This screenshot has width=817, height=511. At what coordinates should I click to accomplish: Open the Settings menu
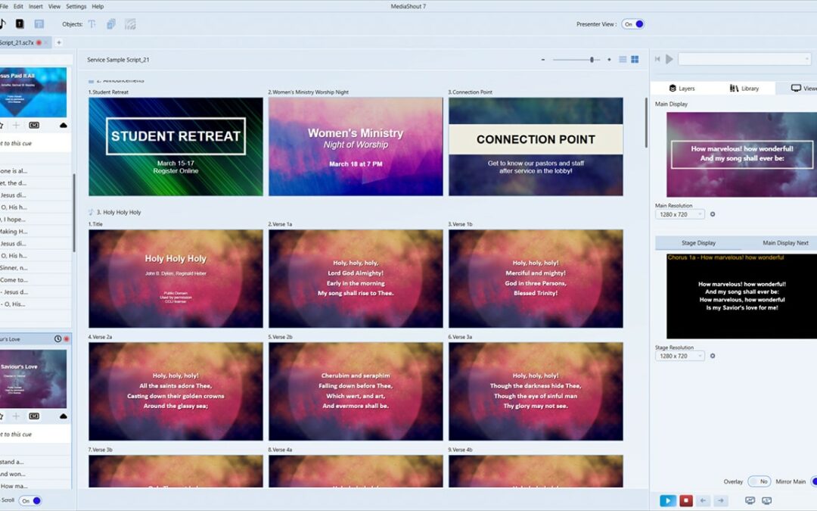76,6
